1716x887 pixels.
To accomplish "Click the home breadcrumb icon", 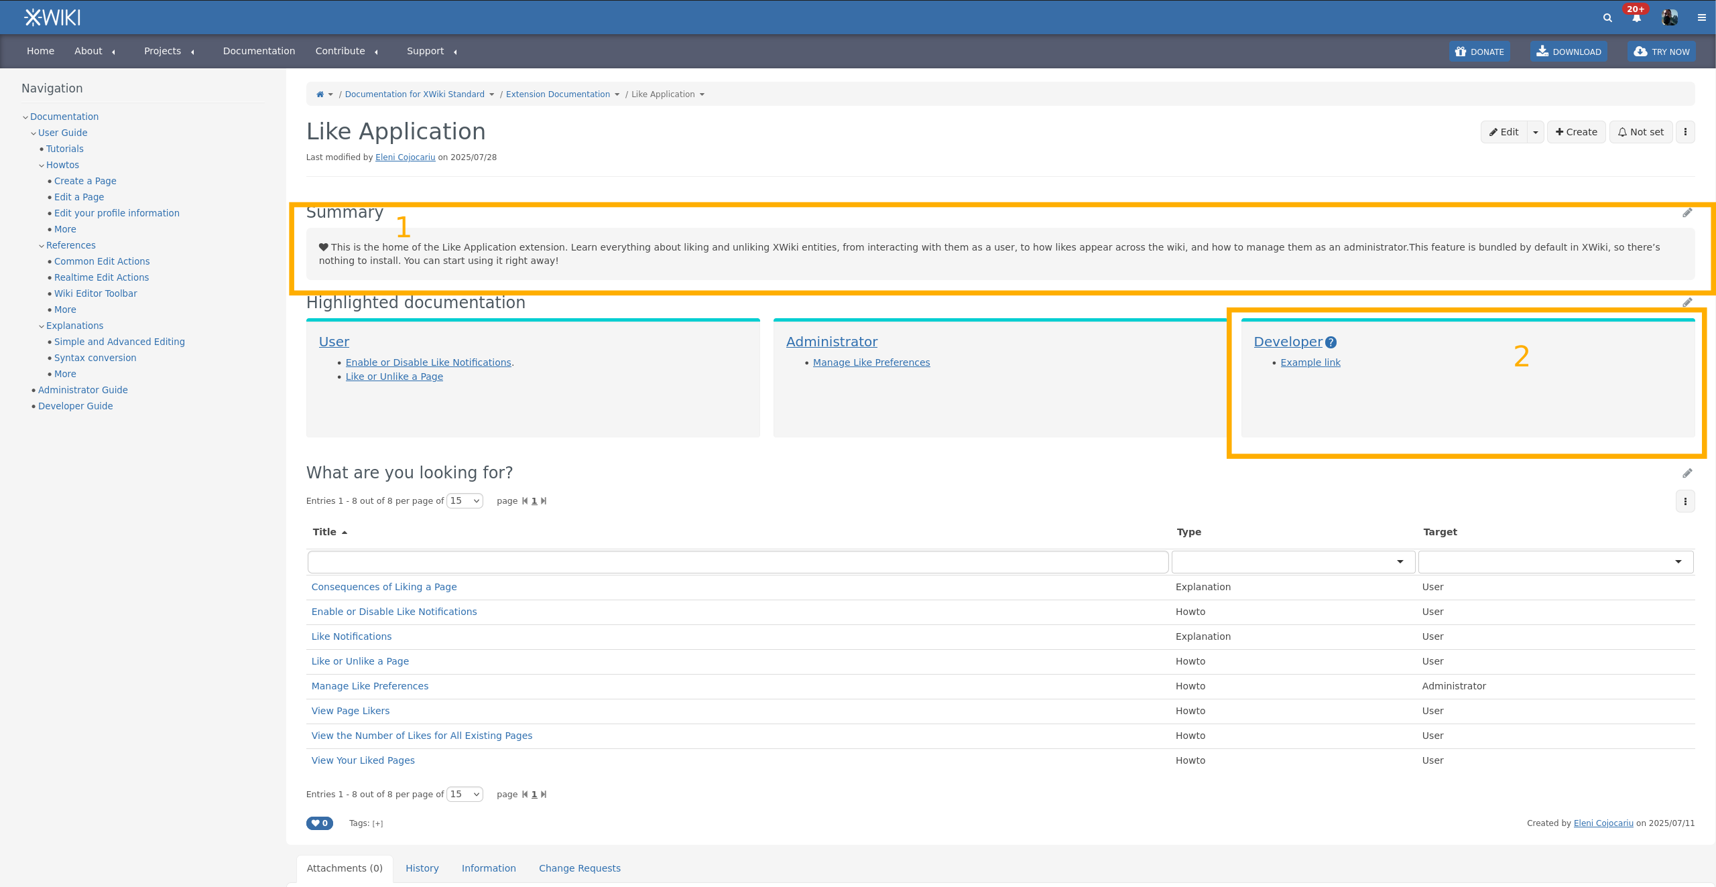I will pos(320,94).
